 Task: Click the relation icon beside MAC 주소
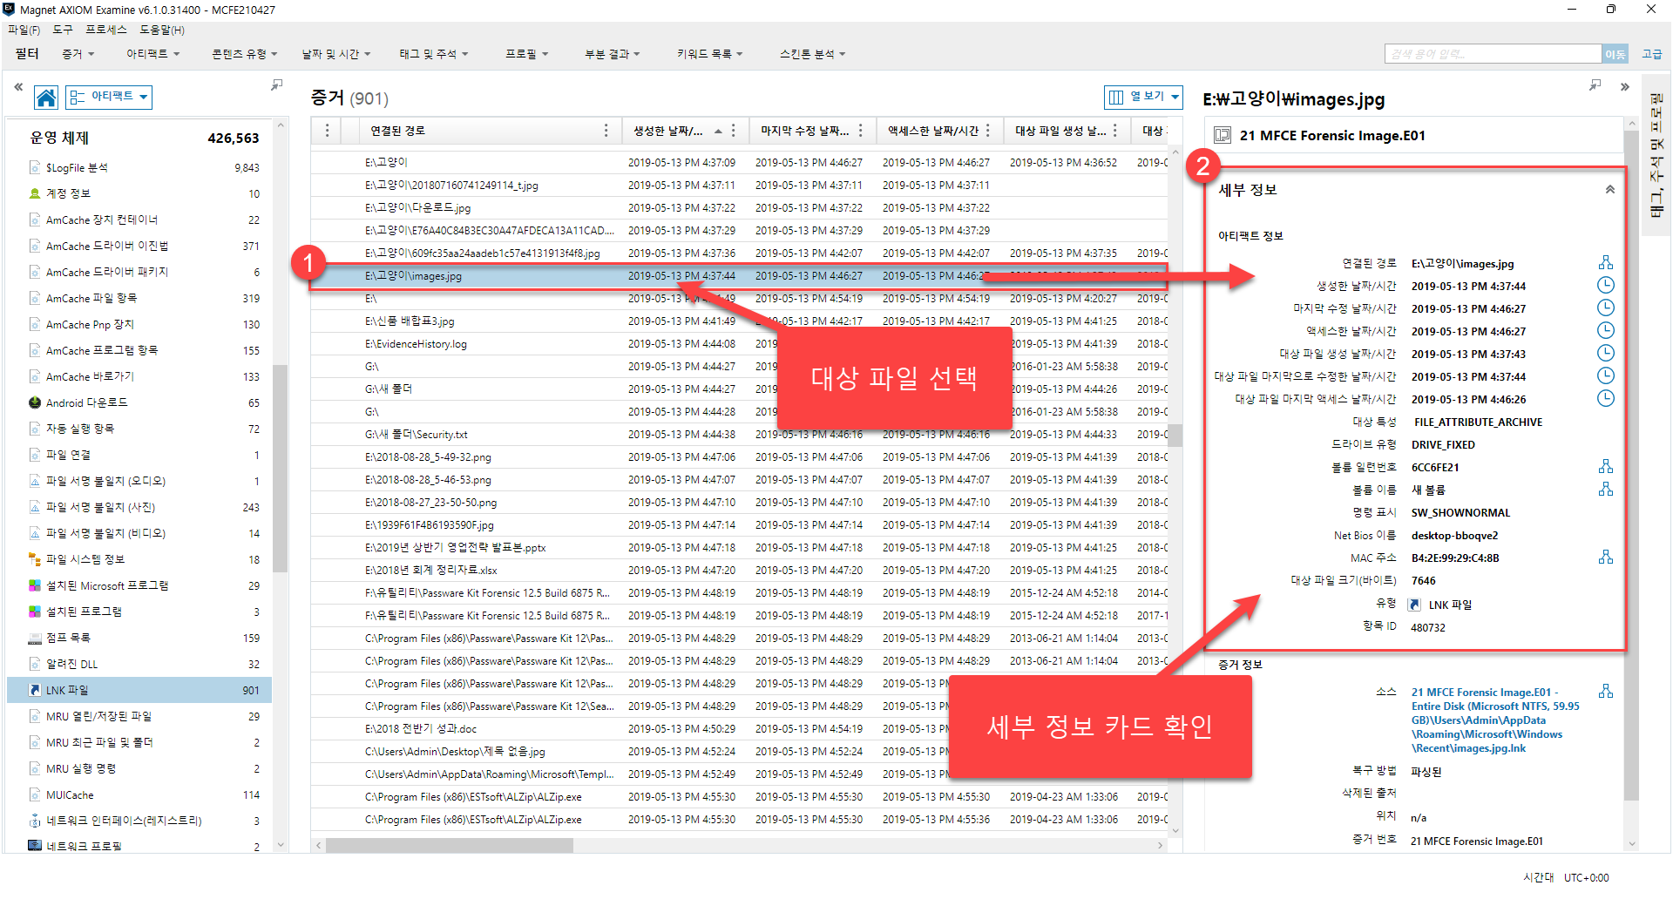coord(1605,558)
